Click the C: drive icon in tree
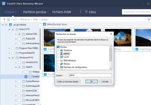This screenshot has height=105, width=151. click(x=10, y=25)
